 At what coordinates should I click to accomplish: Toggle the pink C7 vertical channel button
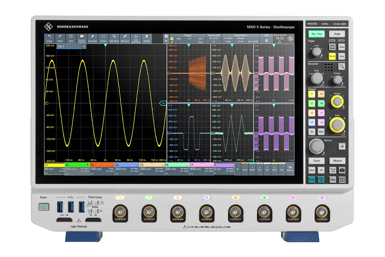(321, 113)
